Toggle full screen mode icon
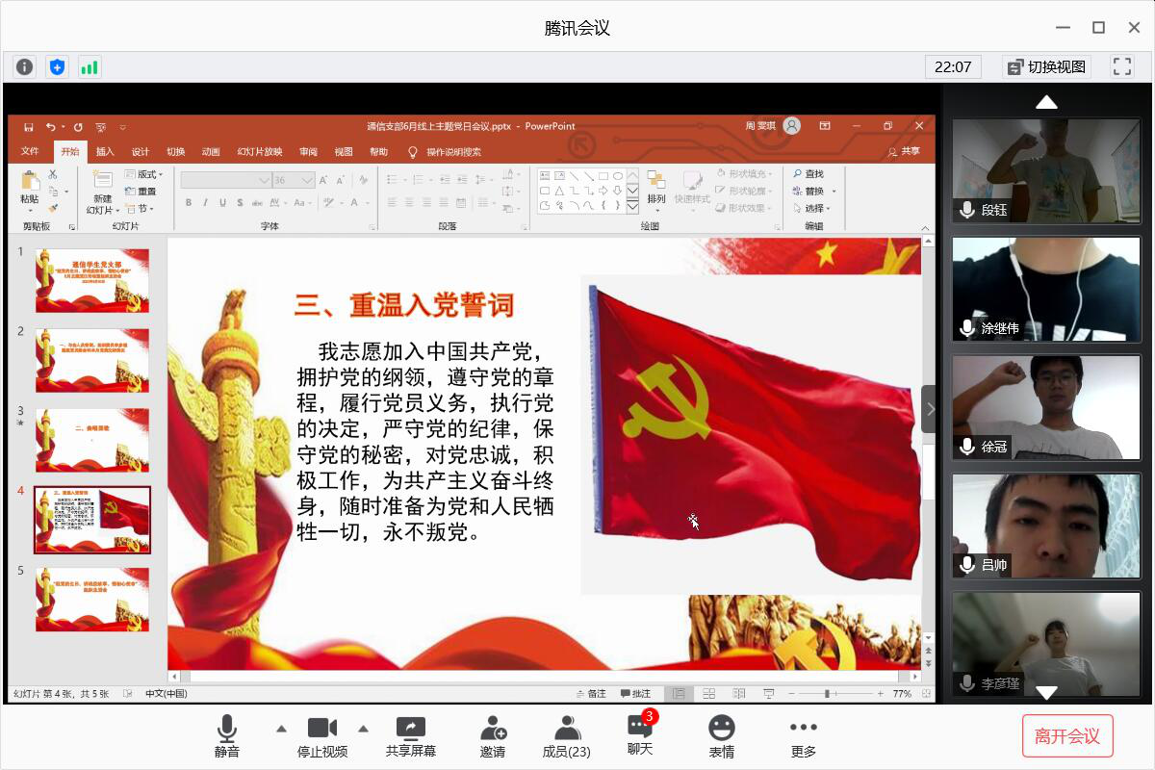1155x770 pixels. (x=1121, y=66)
